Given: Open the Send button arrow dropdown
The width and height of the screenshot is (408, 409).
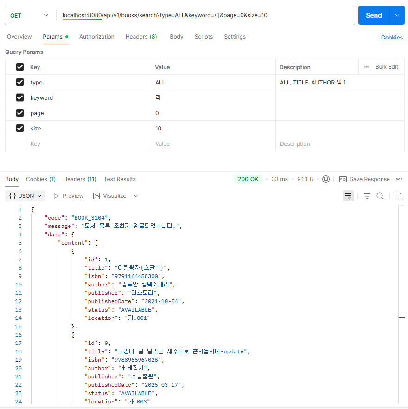Looking at the screenshot, I should point(397,15).
